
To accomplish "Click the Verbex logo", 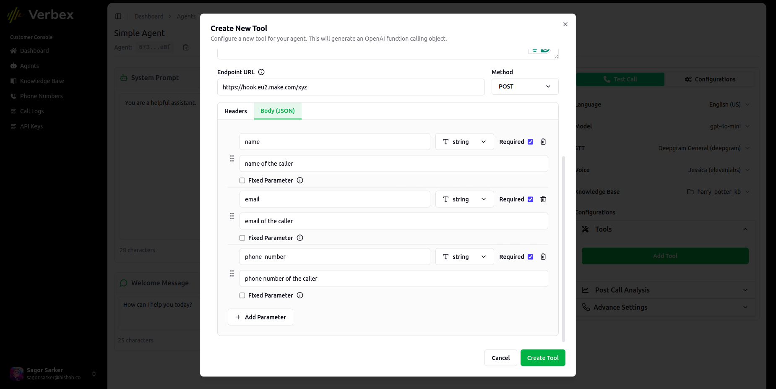I will (x=40, y=15).
